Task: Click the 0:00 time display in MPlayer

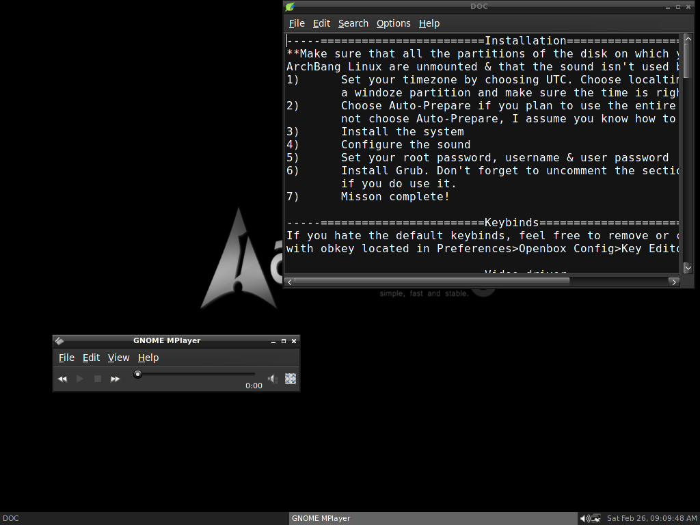Action: pyautogui.click(x=254, y=386)
